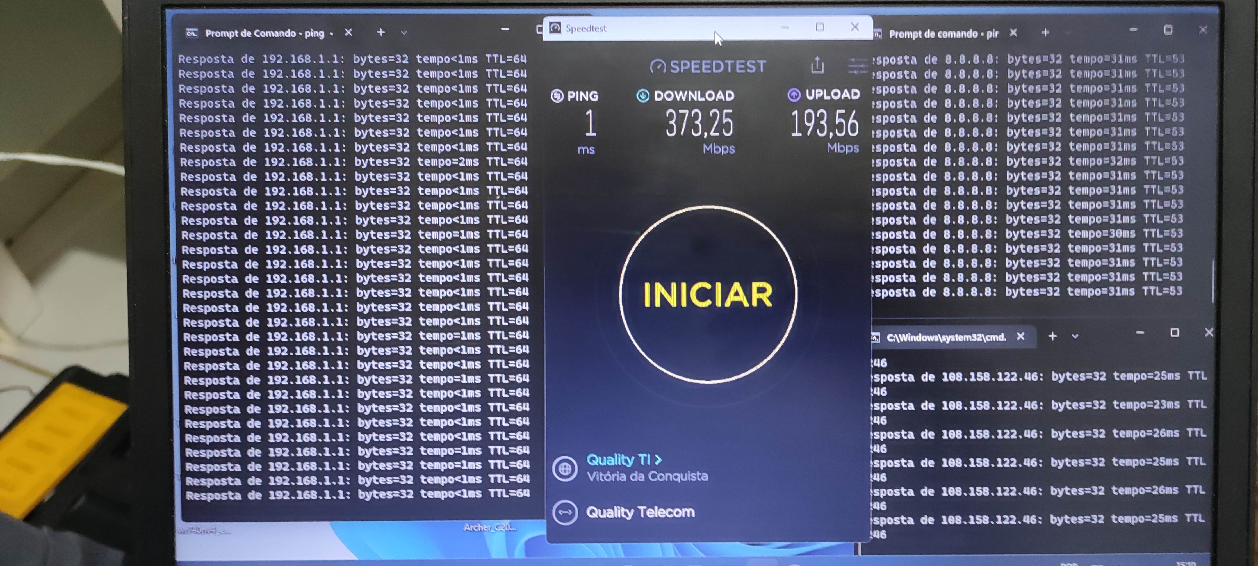Click the Quality Telecom connection icon
This screenshot has width=1258, height=566.
[x=565, y=513]
